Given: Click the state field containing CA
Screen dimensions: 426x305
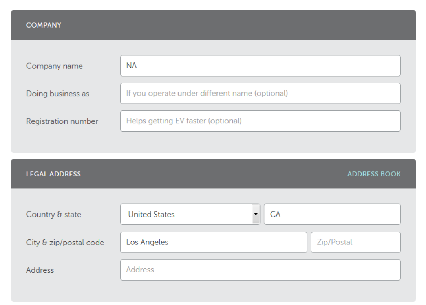Looking at the screenshot, I should [332, 214].
